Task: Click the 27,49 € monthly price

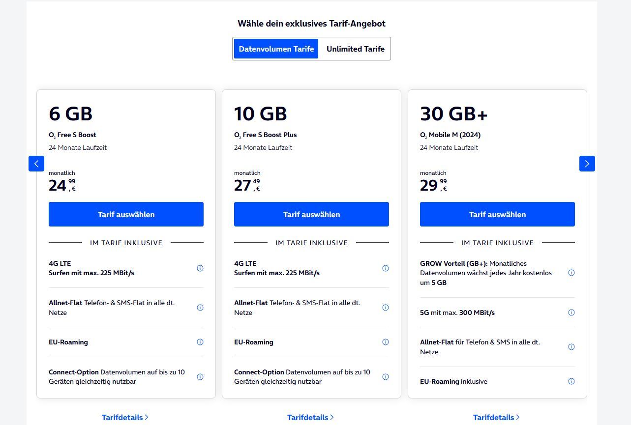Action: (247, 185)
